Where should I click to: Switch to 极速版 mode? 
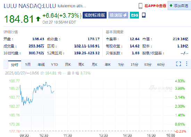(x=118, y=15)
